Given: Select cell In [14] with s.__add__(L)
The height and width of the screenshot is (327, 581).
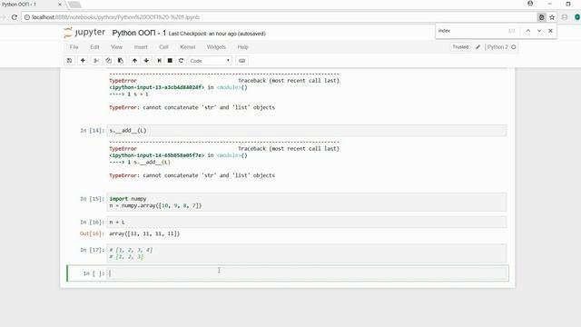Looking at the screenshot, I should [x=307, y=131].
